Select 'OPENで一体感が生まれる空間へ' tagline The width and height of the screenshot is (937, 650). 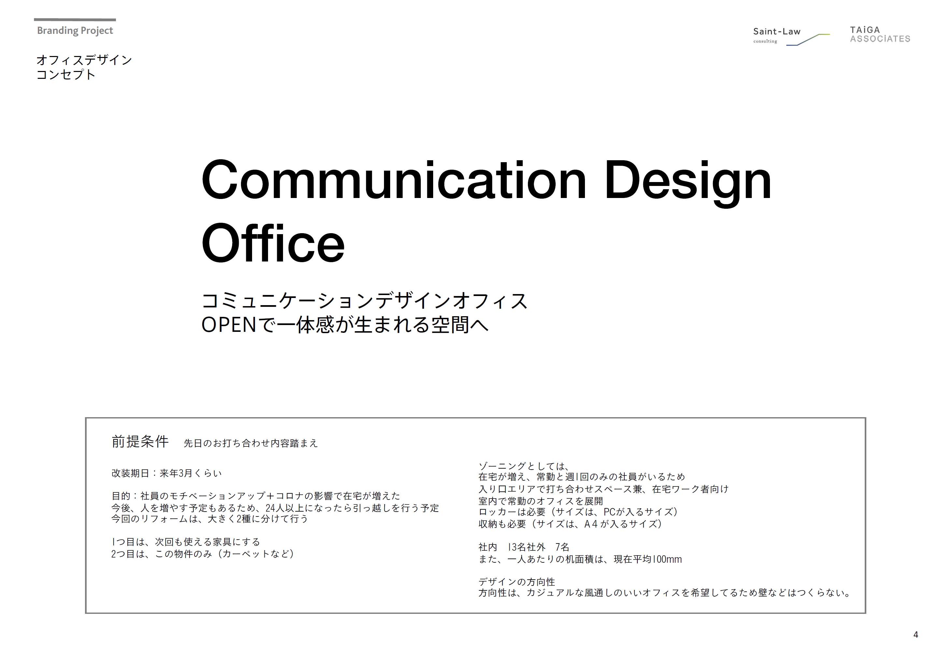345,325
